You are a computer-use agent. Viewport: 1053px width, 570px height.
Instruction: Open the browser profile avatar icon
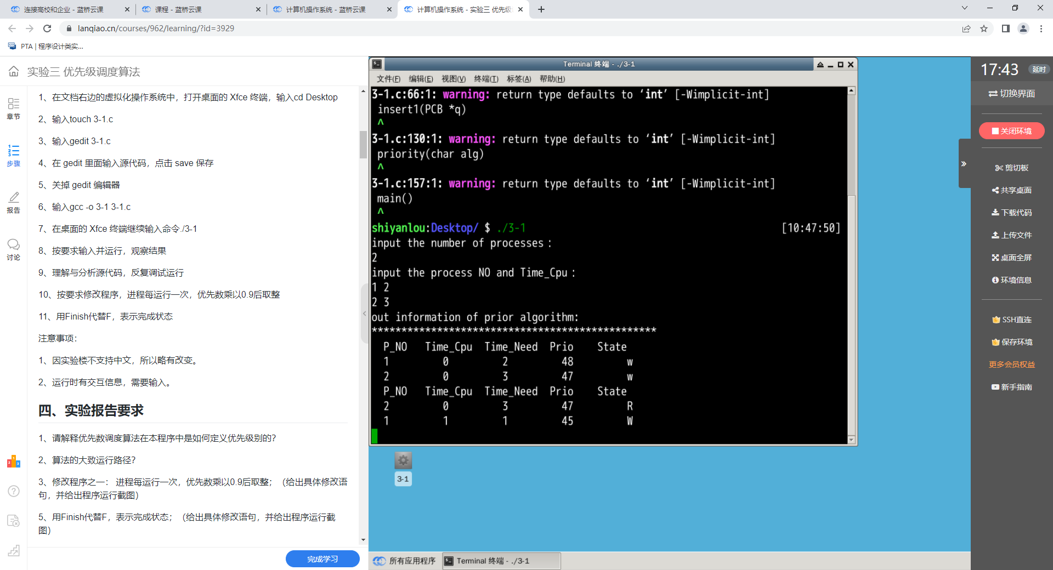point(1023,29)
